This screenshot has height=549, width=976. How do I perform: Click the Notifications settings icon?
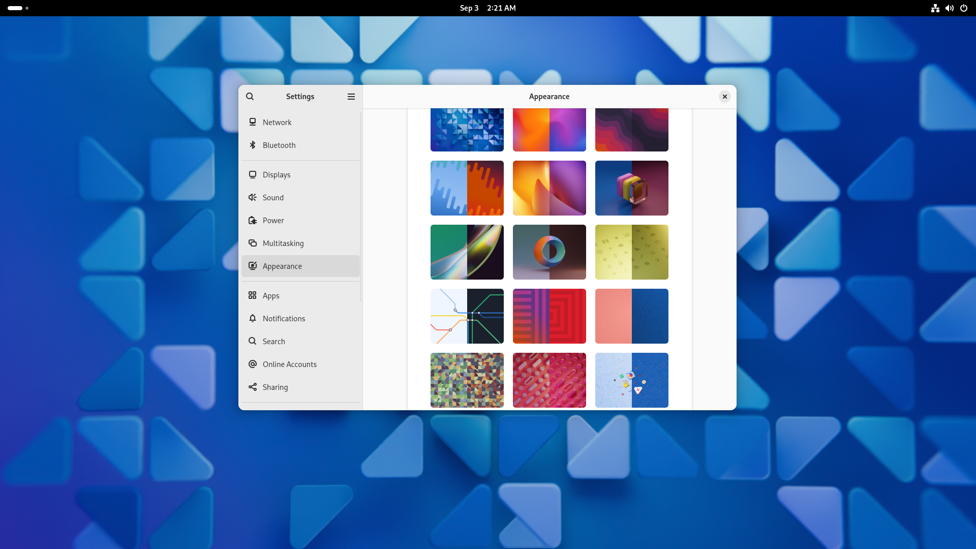click(252, 318)
